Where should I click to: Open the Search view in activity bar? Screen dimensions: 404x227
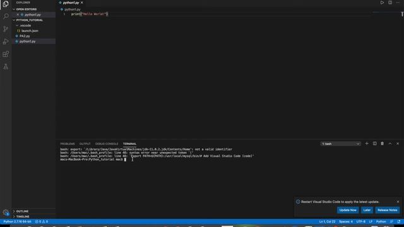pos(6,16)
